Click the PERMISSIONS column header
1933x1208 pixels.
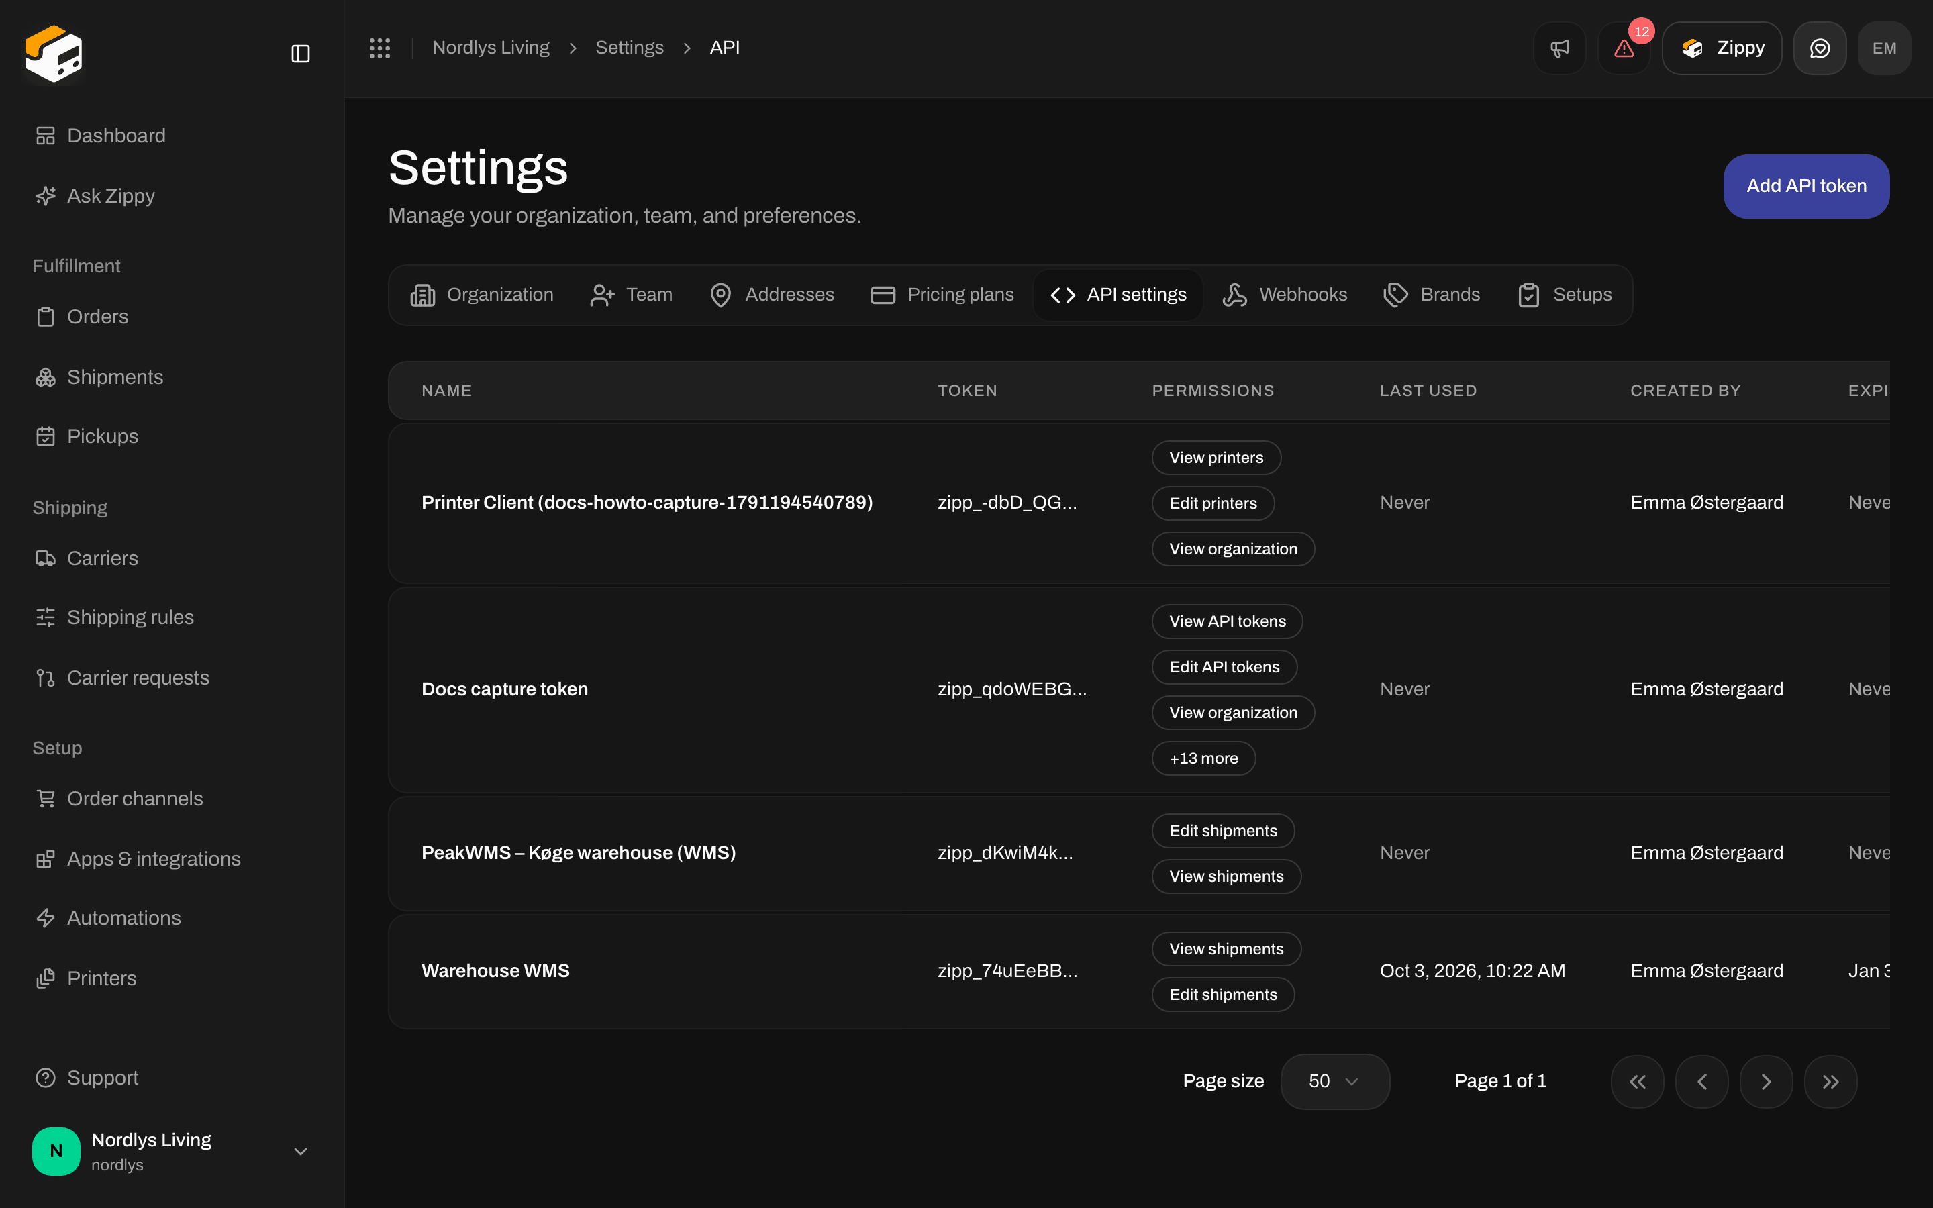(1213, 391)
